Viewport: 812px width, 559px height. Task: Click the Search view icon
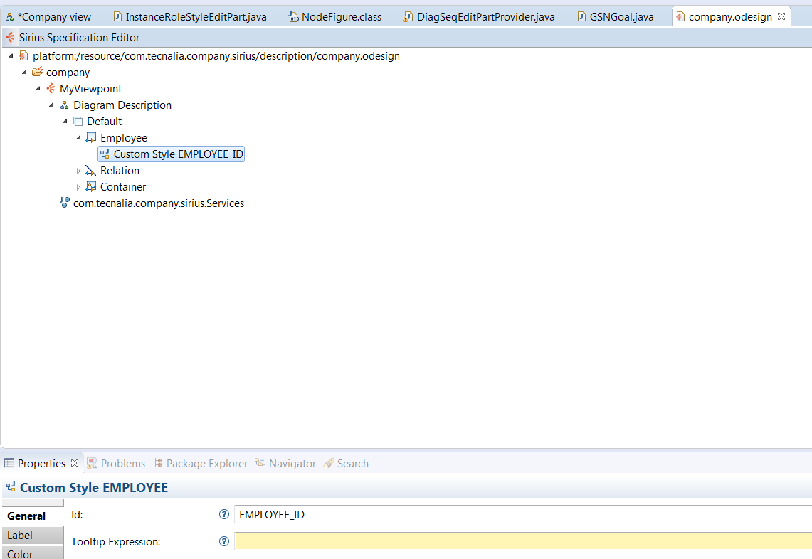pyautogui.click(x=328, y=463)
